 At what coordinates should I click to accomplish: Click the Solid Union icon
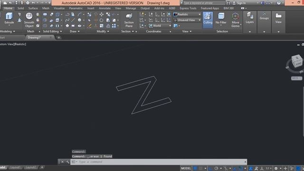click(x=45, y=14)
